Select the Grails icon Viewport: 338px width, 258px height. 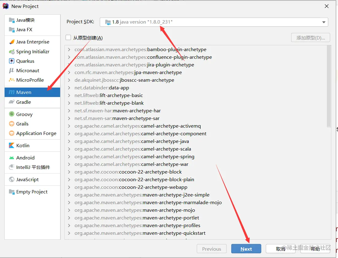pos(12,124)
